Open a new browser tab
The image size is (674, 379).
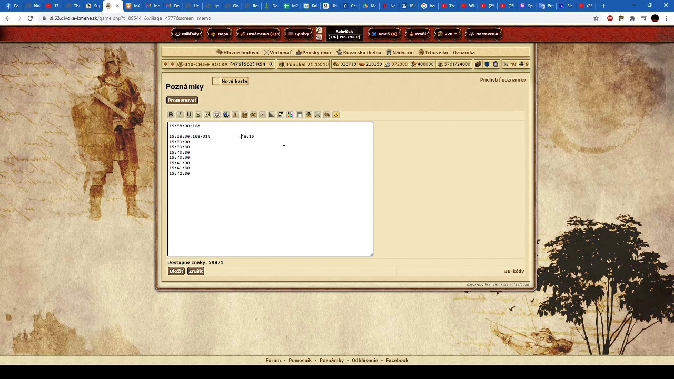coord(603,6)
